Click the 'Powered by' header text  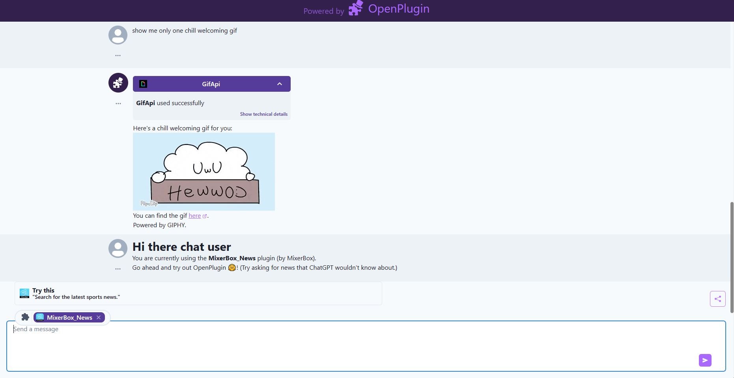click(x=324, y=11)
